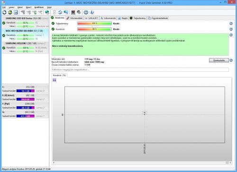Click the blue circular arrows toolbar icon

[x=60, y=12]
